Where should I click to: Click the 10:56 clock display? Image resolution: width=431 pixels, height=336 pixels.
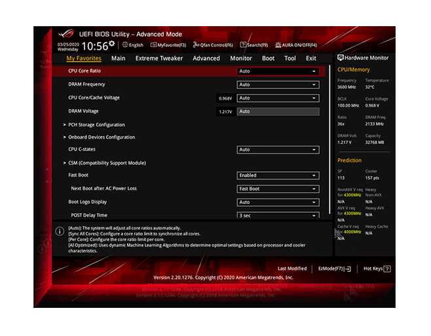tap(95, 46)
